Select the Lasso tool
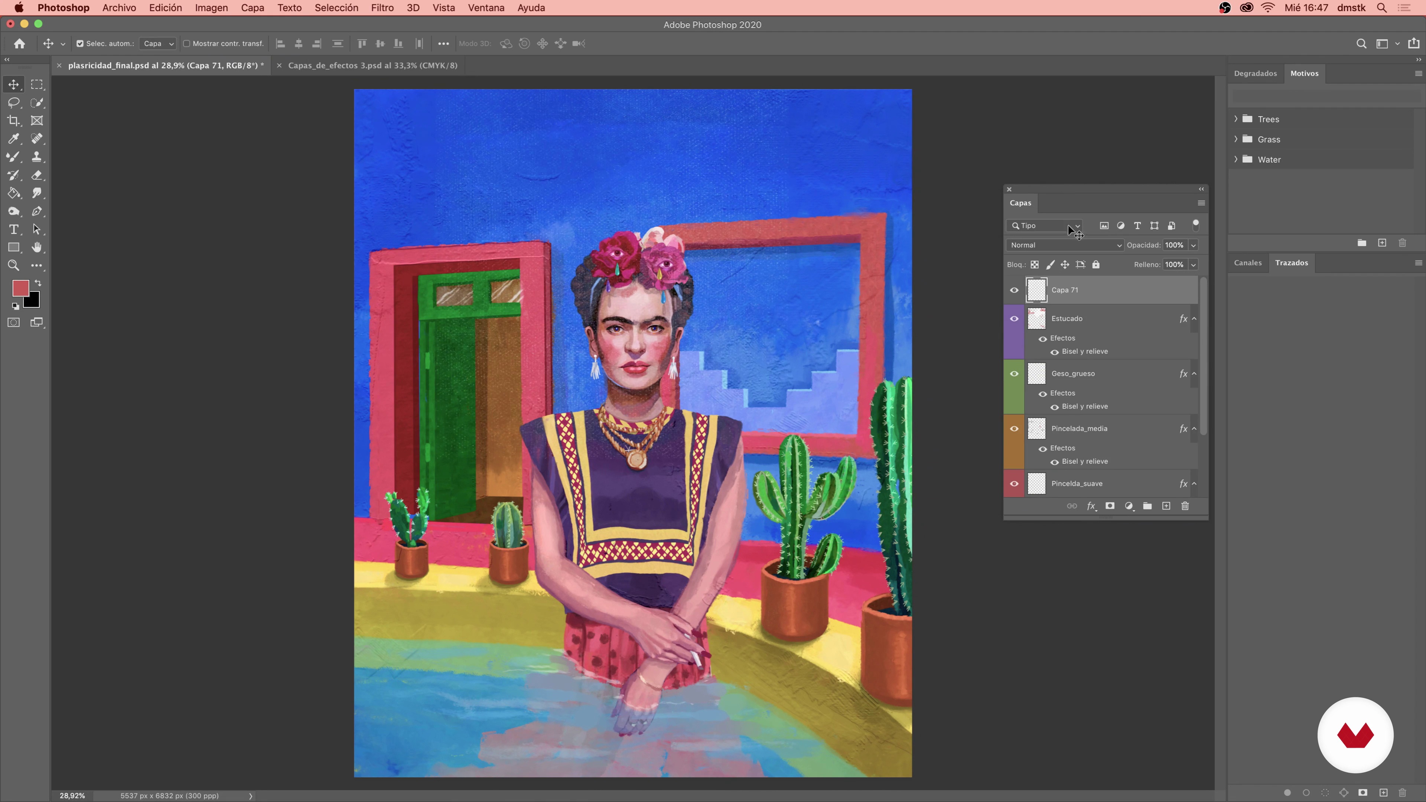 click(x=13, y=103)
